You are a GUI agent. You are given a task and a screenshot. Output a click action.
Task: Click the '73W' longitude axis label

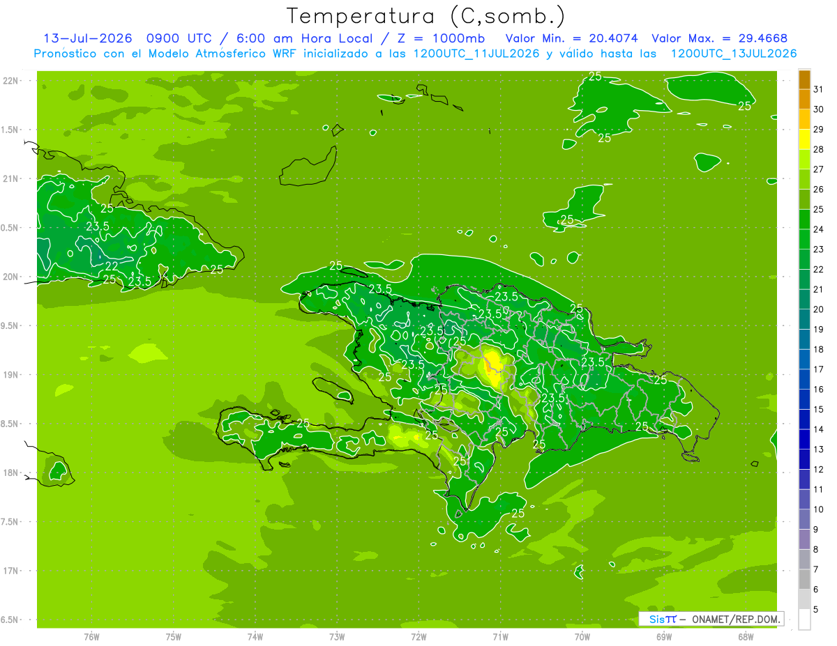pyautogui.click(x=337, y=636)
